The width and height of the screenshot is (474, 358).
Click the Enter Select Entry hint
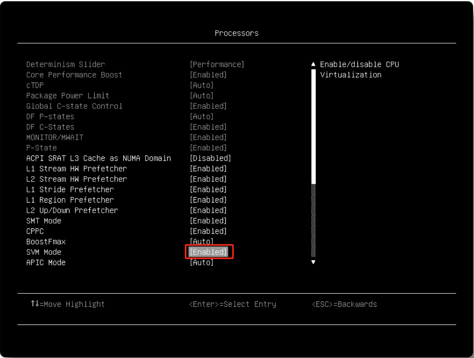[x=233, y=304]
